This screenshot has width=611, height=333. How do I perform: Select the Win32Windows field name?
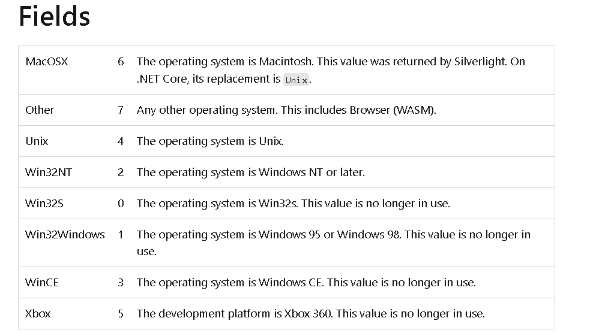click(x=65, y=235)
